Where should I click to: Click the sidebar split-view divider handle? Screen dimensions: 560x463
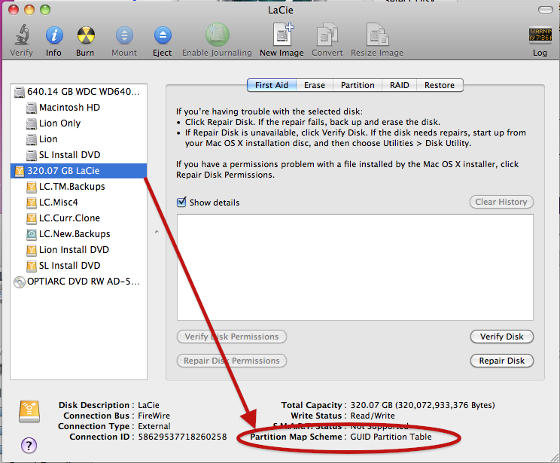click(x=157, y=232)
